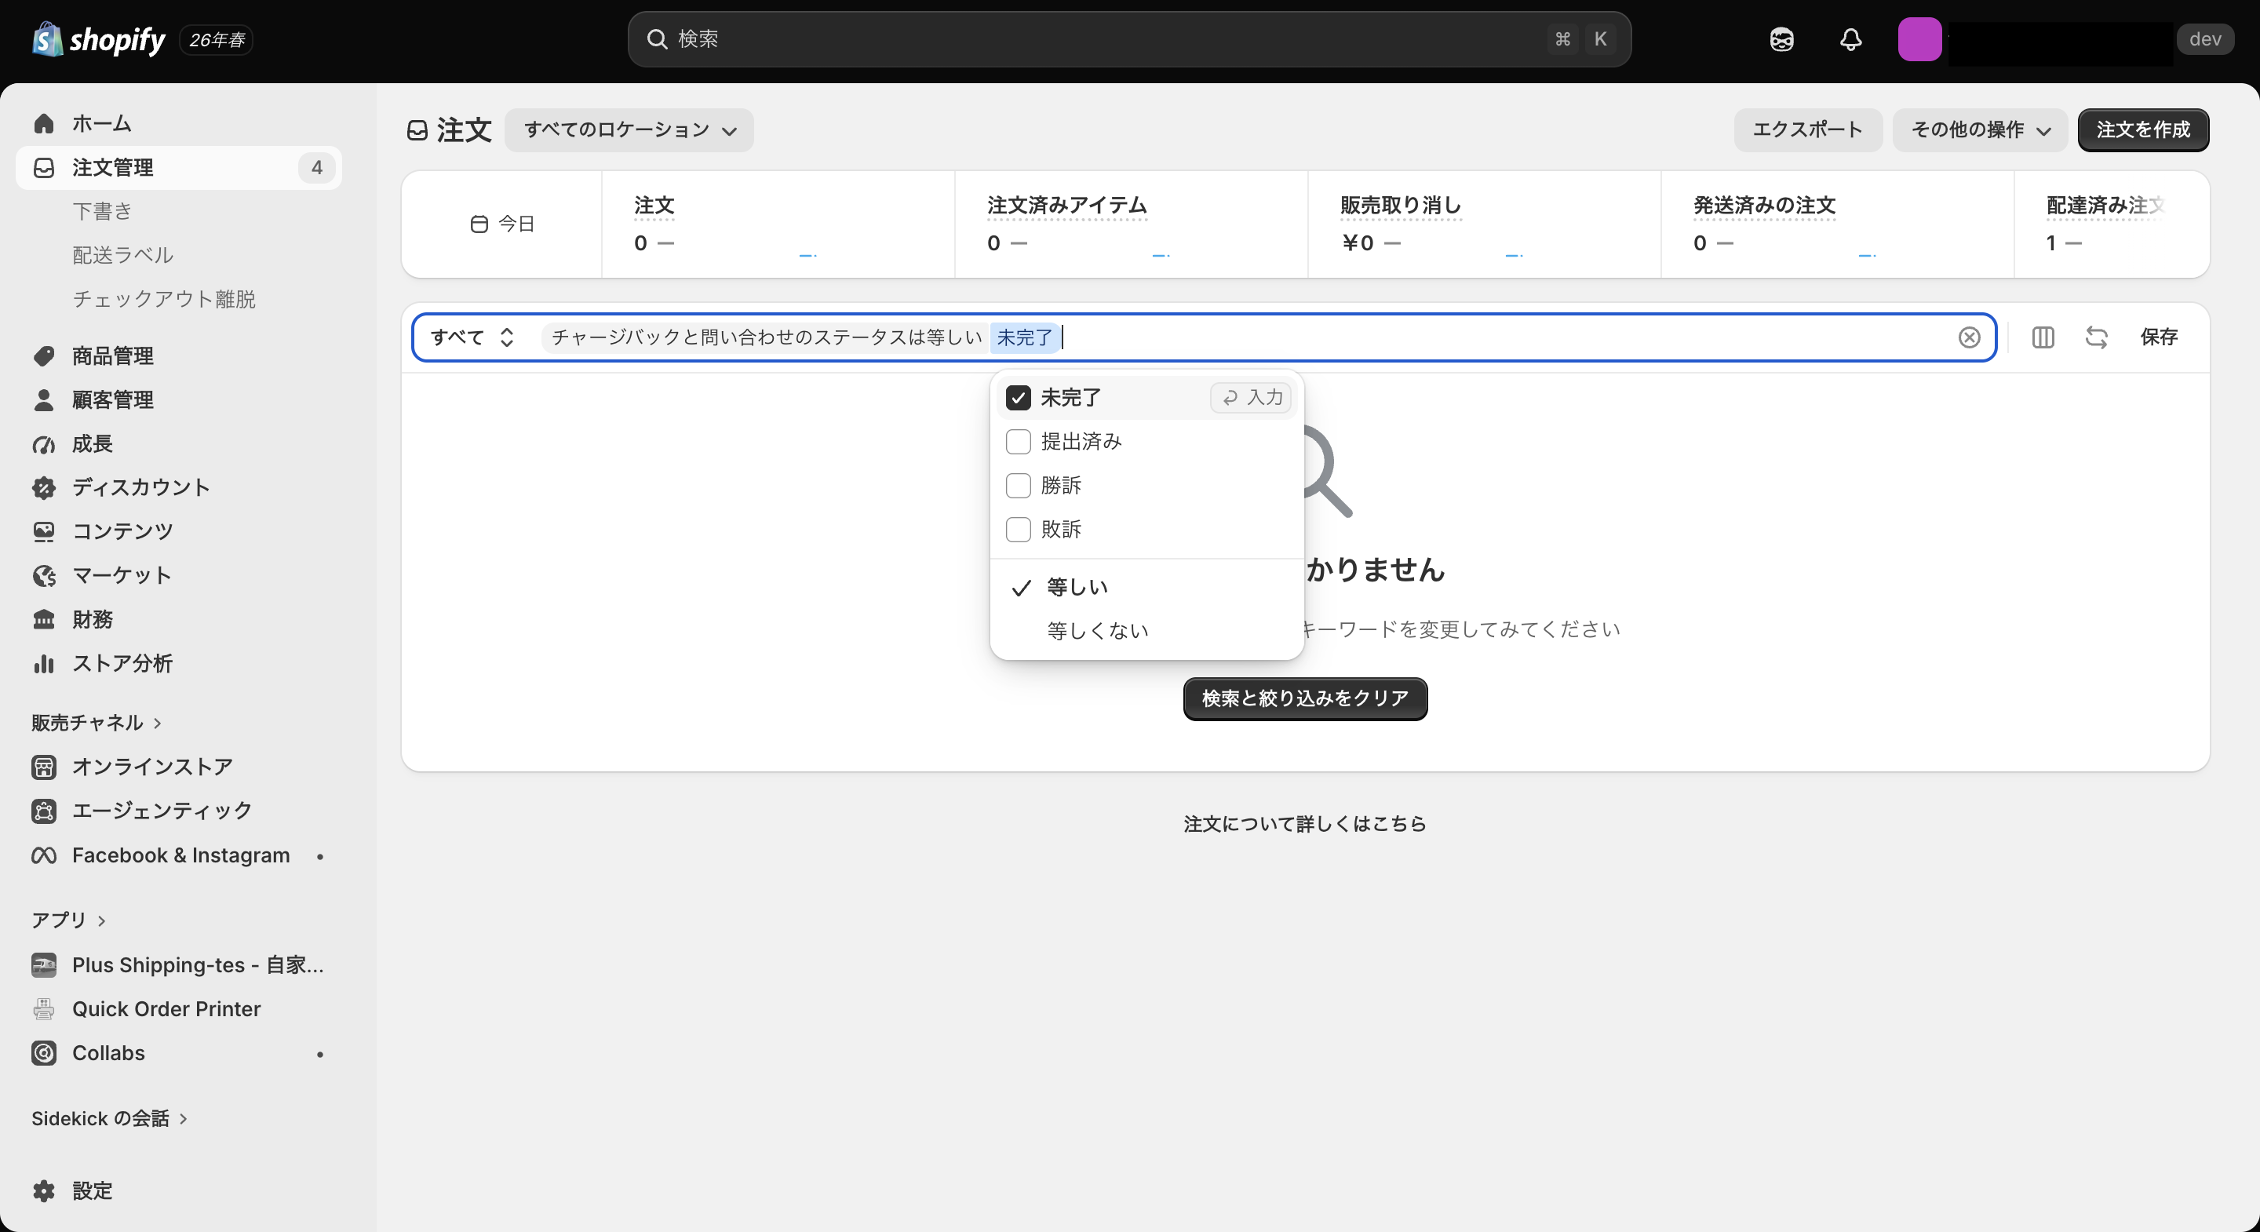
Task: Click the コンテンツ image icon
Action: pos(44,531)
